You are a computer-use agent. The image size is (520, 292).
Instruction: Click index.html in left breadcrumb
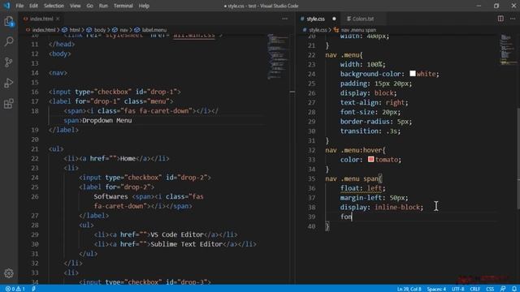(x=43, y=30)
